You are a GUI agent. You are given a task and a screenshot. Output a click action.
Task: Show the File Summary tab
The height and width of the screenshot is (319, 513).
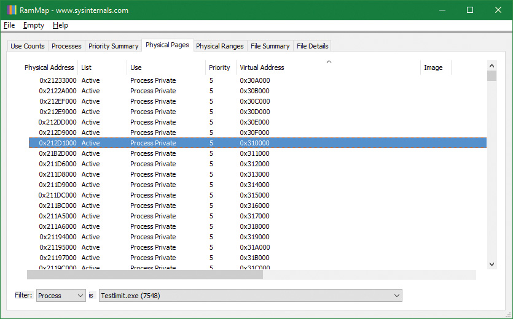coord(270,46)
